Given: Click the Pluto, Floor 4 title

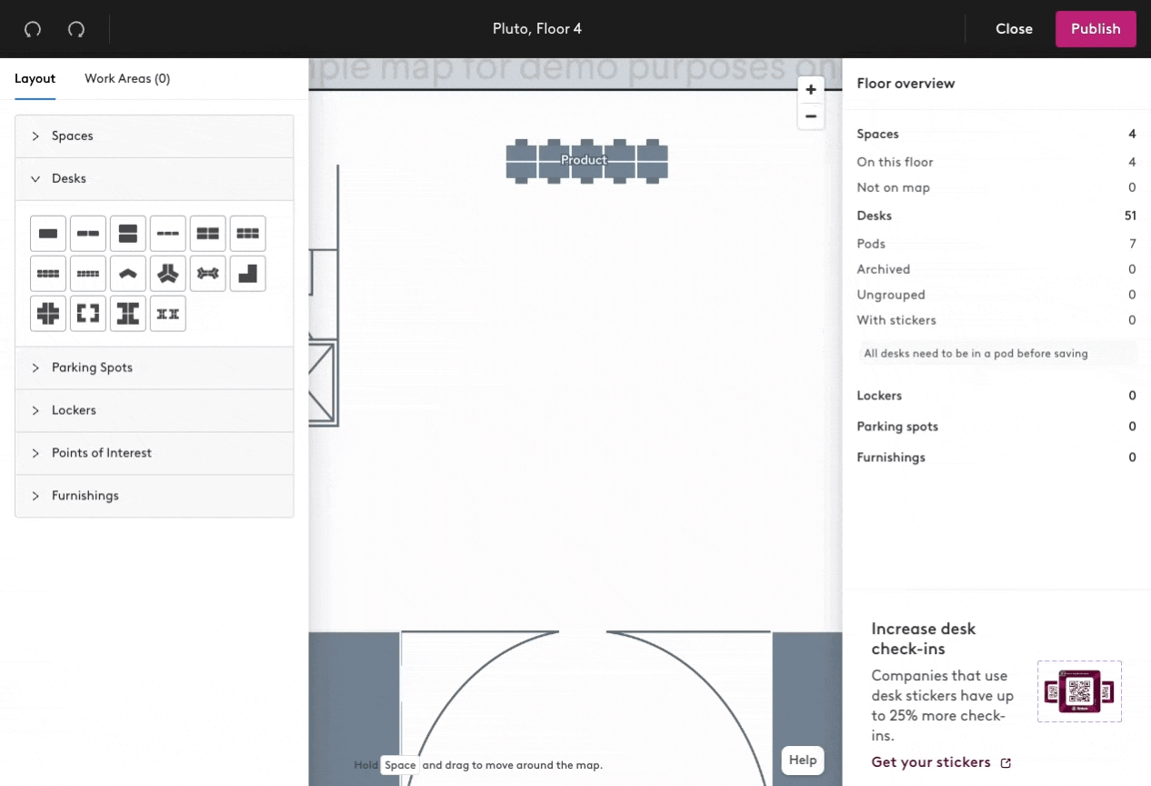Looking at the screenshot, I should [537, 29].
